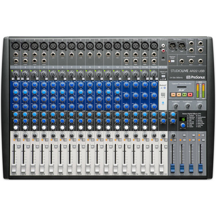Toggle channel 2 PFL button above fader
Image resolution: width=216 pixels, height=216 pixels.
pyautogui.click(x=28, y=147)
